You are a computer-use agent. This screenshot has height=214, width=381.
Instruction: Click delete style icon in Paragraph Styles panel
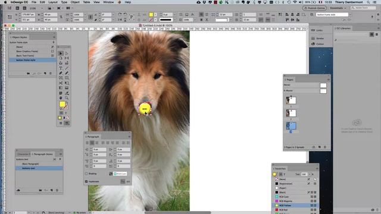coord(57,190)
